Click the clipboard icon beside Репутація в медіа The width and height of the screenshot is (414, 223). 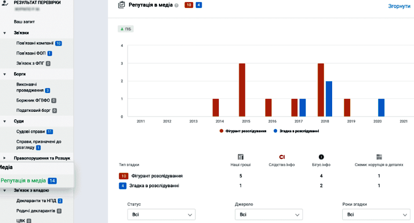tap(121, 5)
